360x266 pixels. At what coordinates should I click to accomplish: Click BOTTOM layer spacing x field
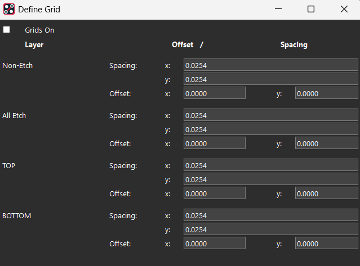[270, 215]
